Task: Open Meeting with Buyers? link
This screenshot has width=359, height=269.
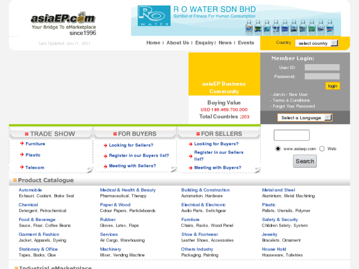Action: tap(218, 168)
